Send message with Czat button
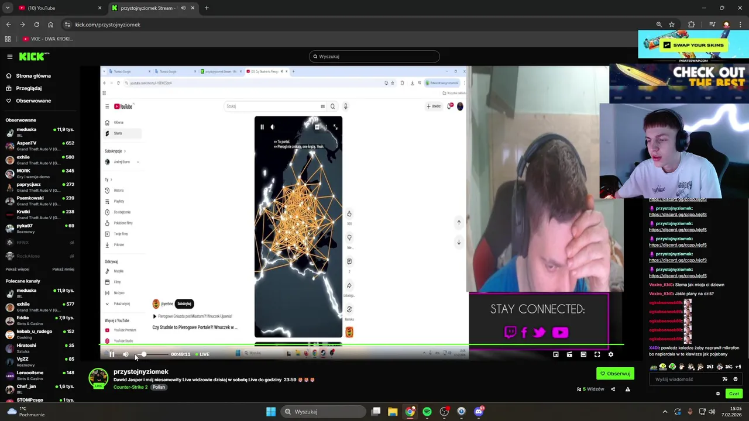Viewport: 749px width, 421px height. tap(734, 394)
